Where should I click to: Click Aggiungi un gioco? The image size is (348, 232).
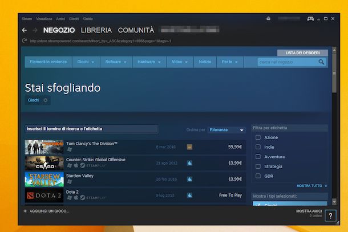(49, 211)
